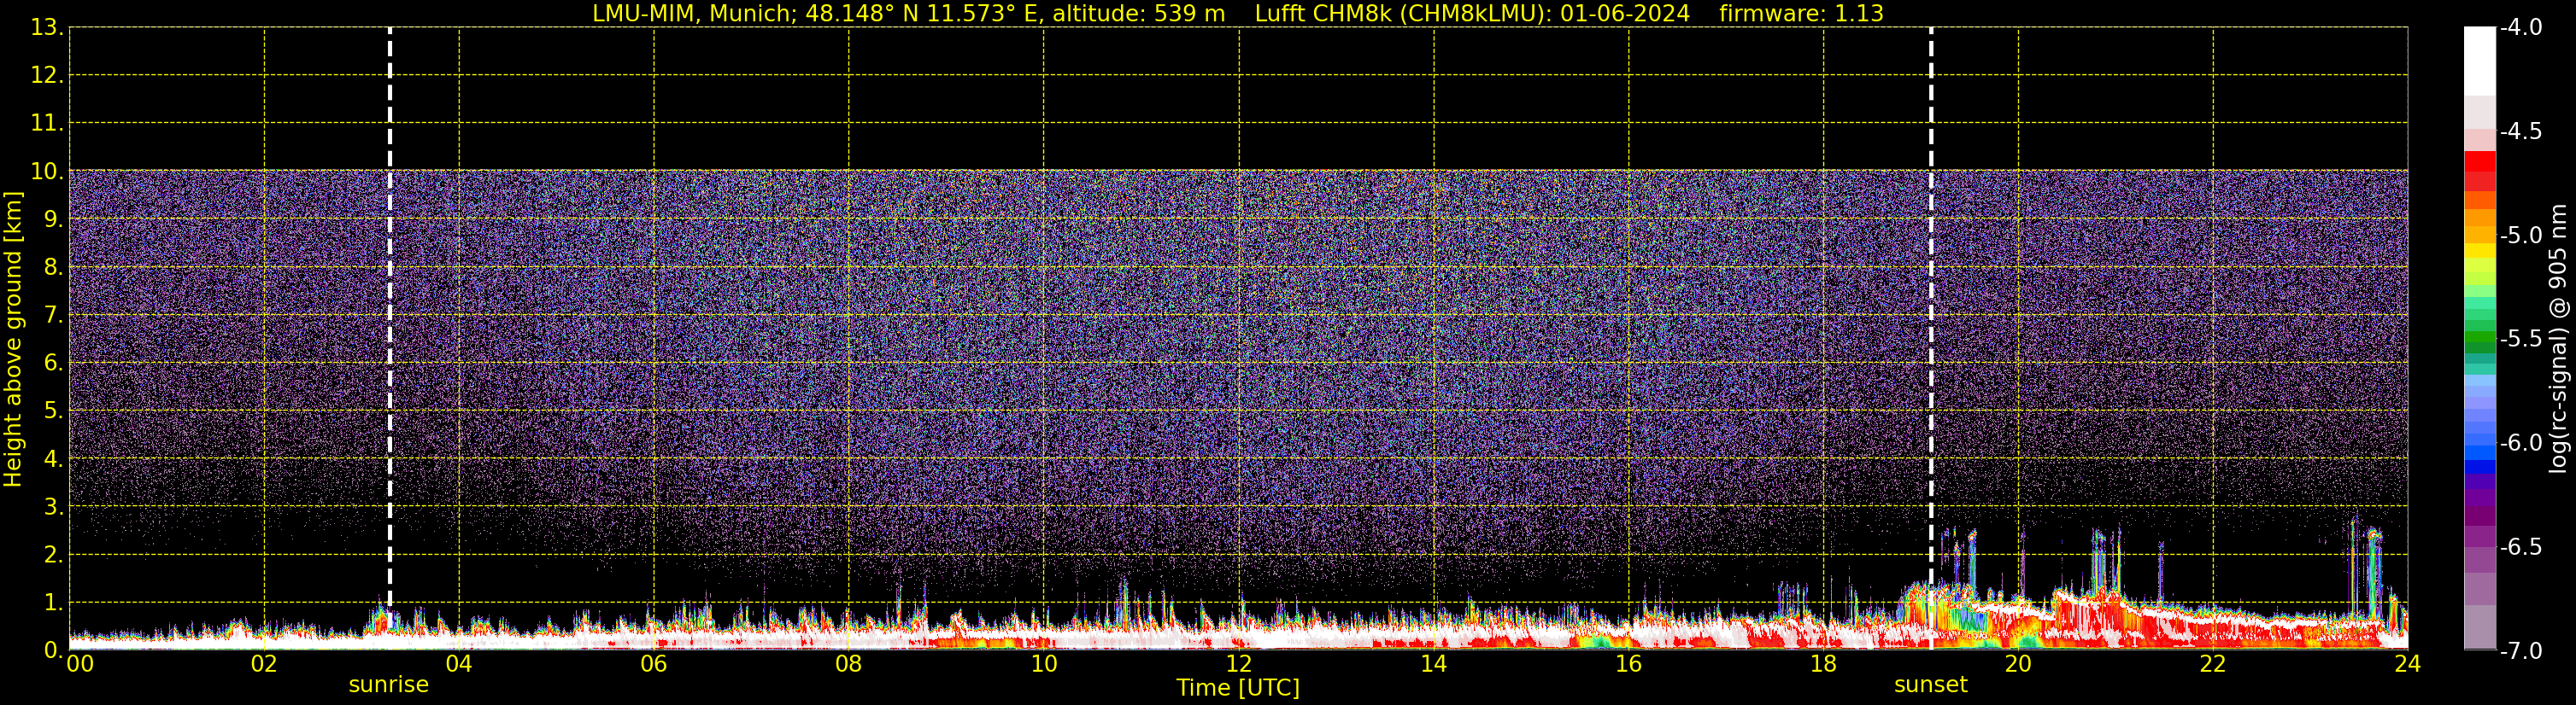The height and width of the screenshot is (705, 2576).
Task: Click the x-axis tick label '02'
Action: pyautogui.click(x=264, y=664)
